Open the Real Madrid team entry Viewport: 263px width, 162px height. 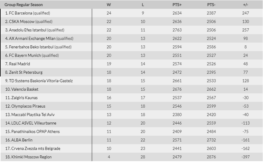point(20,64)
